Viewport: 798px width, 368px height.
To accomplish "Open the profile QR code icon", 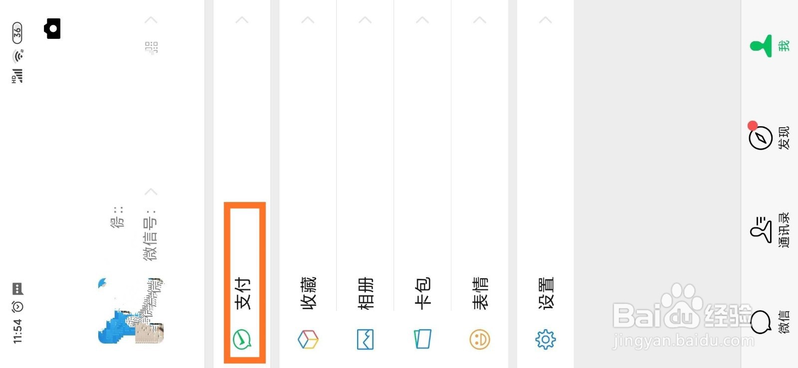I will tap(151, 47).
